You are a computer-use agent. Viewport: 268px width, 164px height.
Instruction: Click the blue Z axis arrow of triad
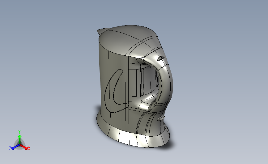pos(16,147)
